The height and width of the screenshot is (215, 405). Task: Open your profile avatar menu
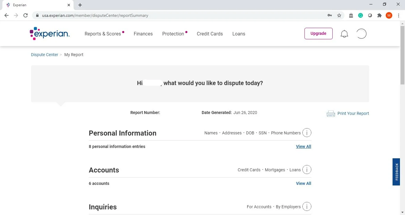pyautogui.click(x=361, y=33)
